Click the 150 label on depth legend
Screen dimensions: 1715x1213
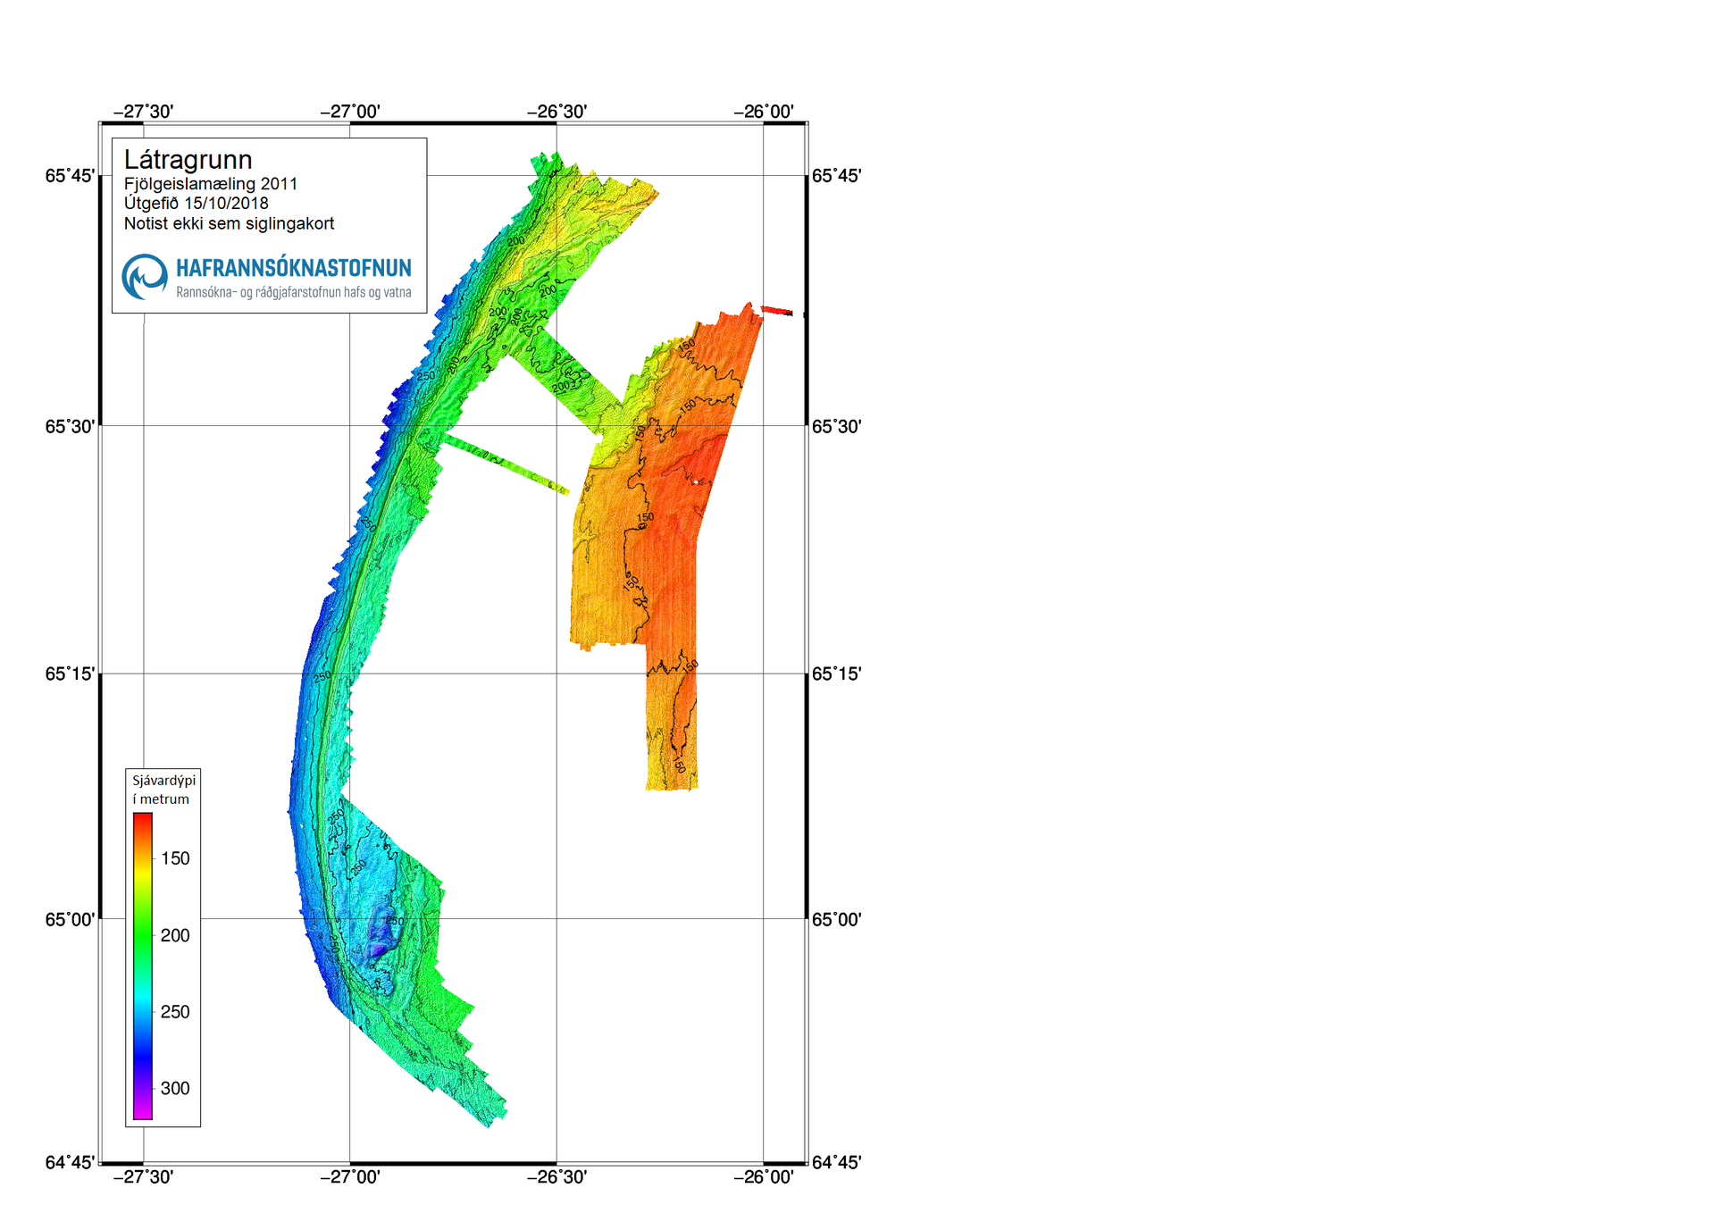coord(175,858)
